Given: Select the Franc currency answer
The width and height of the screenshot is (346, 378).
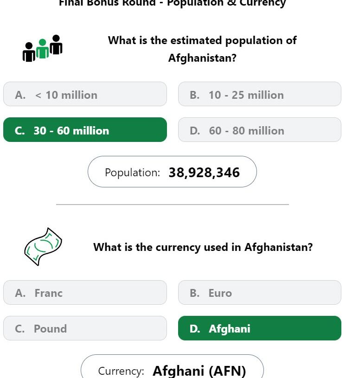Looking at the screenshot, I should (85, 292).
